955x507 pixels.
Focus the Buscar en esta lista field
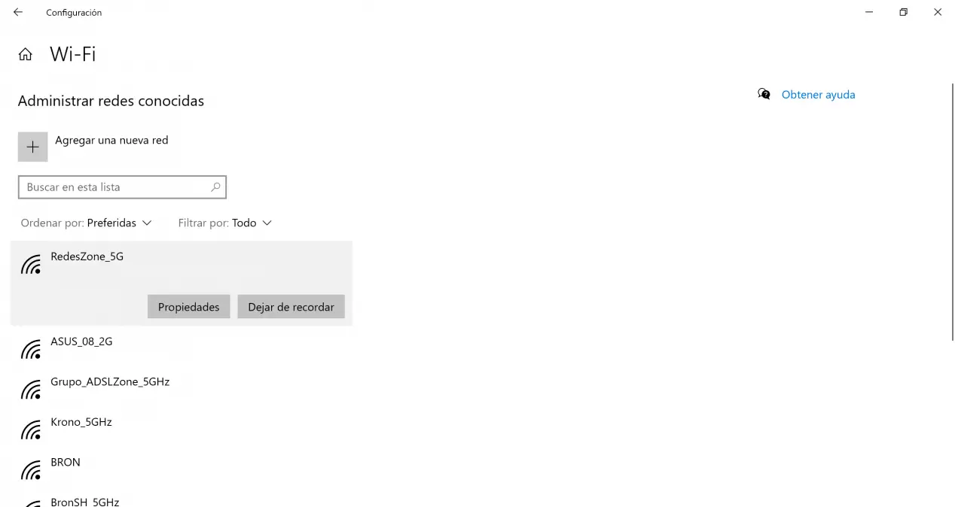pos(122,187)
